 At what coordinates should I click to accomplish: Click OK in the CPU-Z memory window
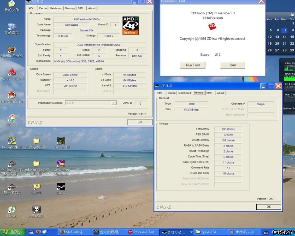click(x=269, y=207)
